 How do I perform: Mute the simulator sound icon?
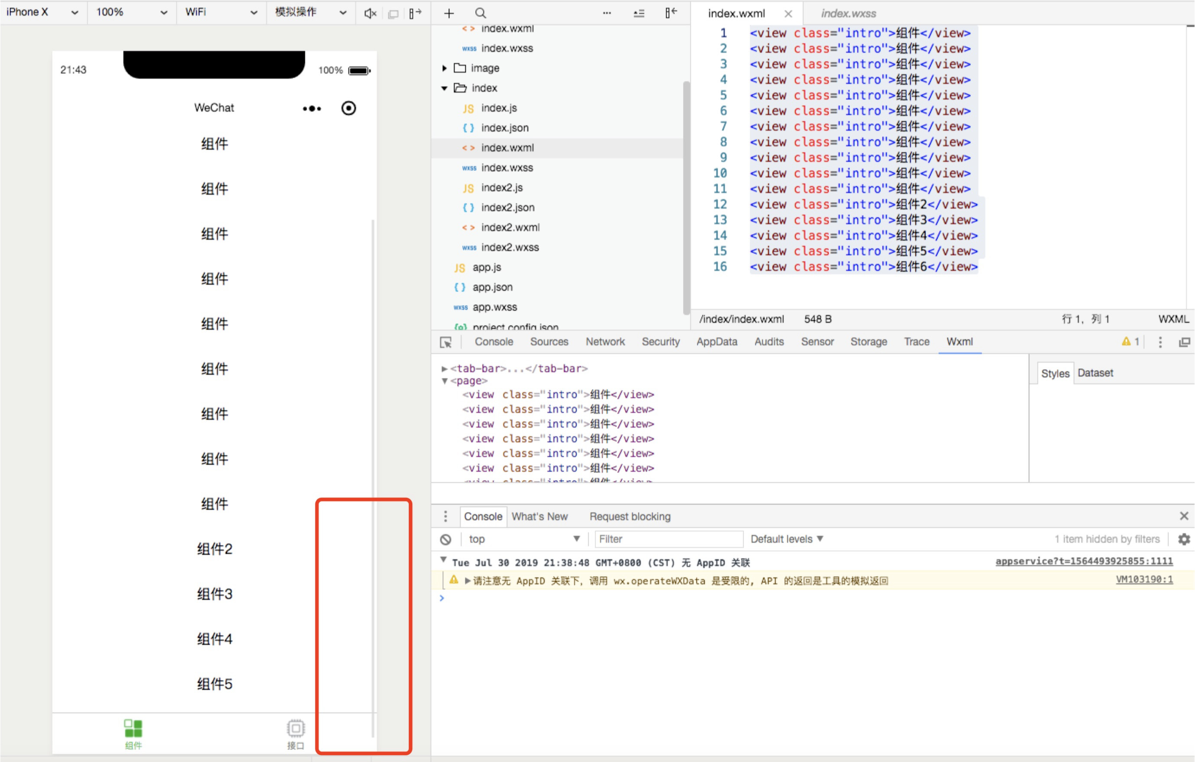click(x=370, y=13)
